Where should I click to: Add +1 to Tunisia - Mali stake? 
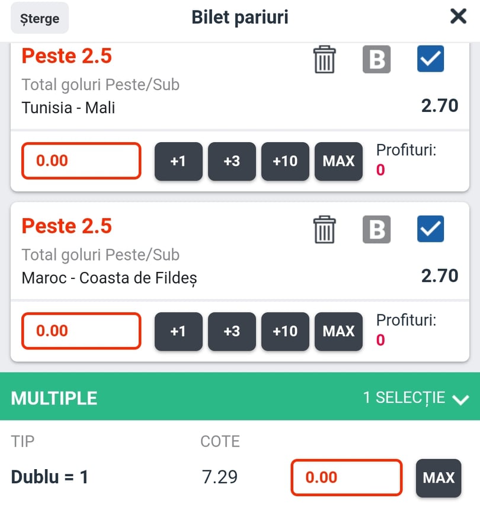click(x=178, y=161)
